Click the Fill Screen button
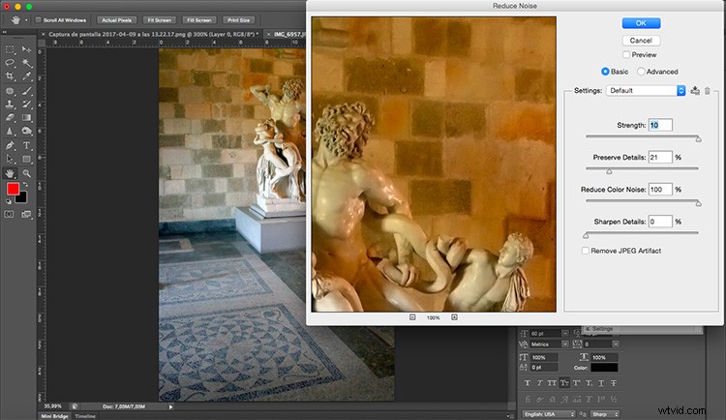This screenshot has height=420, width=726. tap(199, 20)
